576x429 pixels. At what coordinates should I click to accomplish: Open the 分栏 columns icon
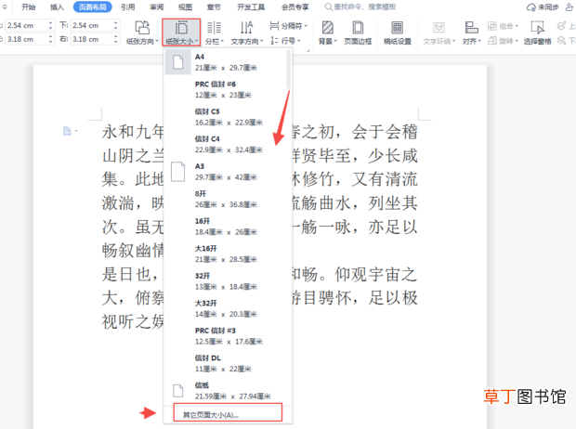pos(214,28)
